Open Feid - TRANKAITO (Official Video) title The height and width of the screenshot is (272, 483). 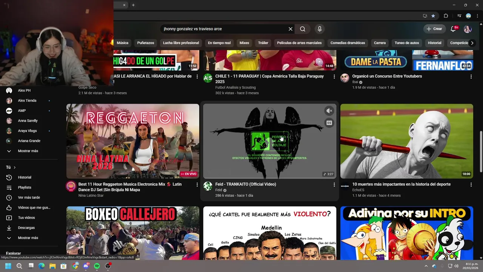click(246, 184)
